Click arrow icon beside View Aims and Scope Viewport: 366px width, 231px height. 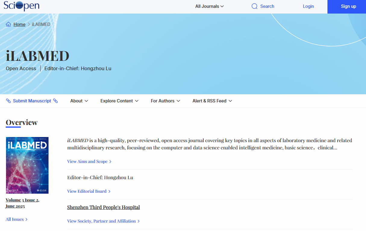110,162
